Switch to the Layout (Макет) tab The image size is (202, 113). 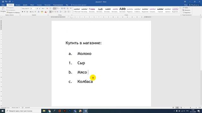tap(32, 5)
